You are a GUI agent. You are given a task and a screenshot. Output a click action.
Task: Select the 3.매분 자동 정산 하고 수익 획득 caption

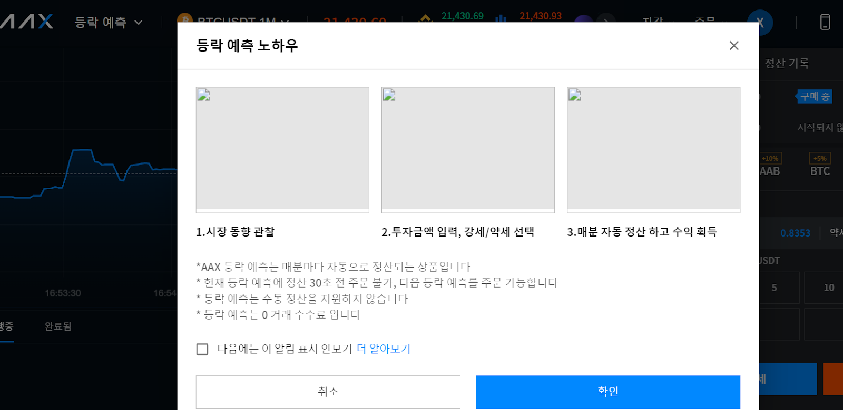point(642,232)
